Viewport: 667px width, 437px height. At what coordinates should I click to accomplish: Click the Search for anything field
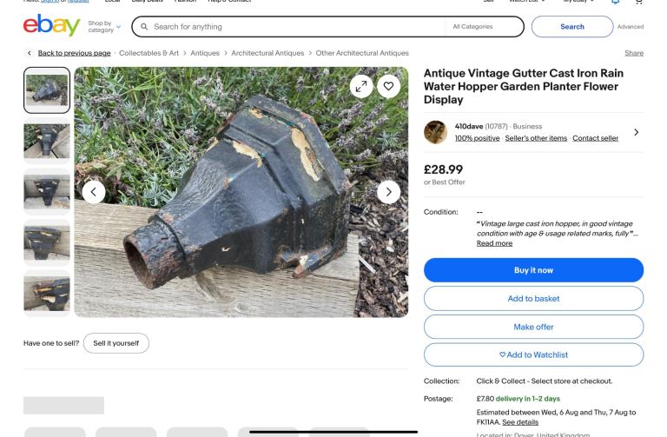[295, 27]
